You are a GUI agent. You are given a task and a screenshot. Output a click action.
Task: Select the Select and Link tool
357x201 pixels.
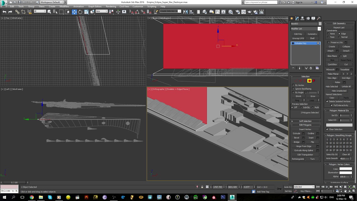[x=17, y=12]
